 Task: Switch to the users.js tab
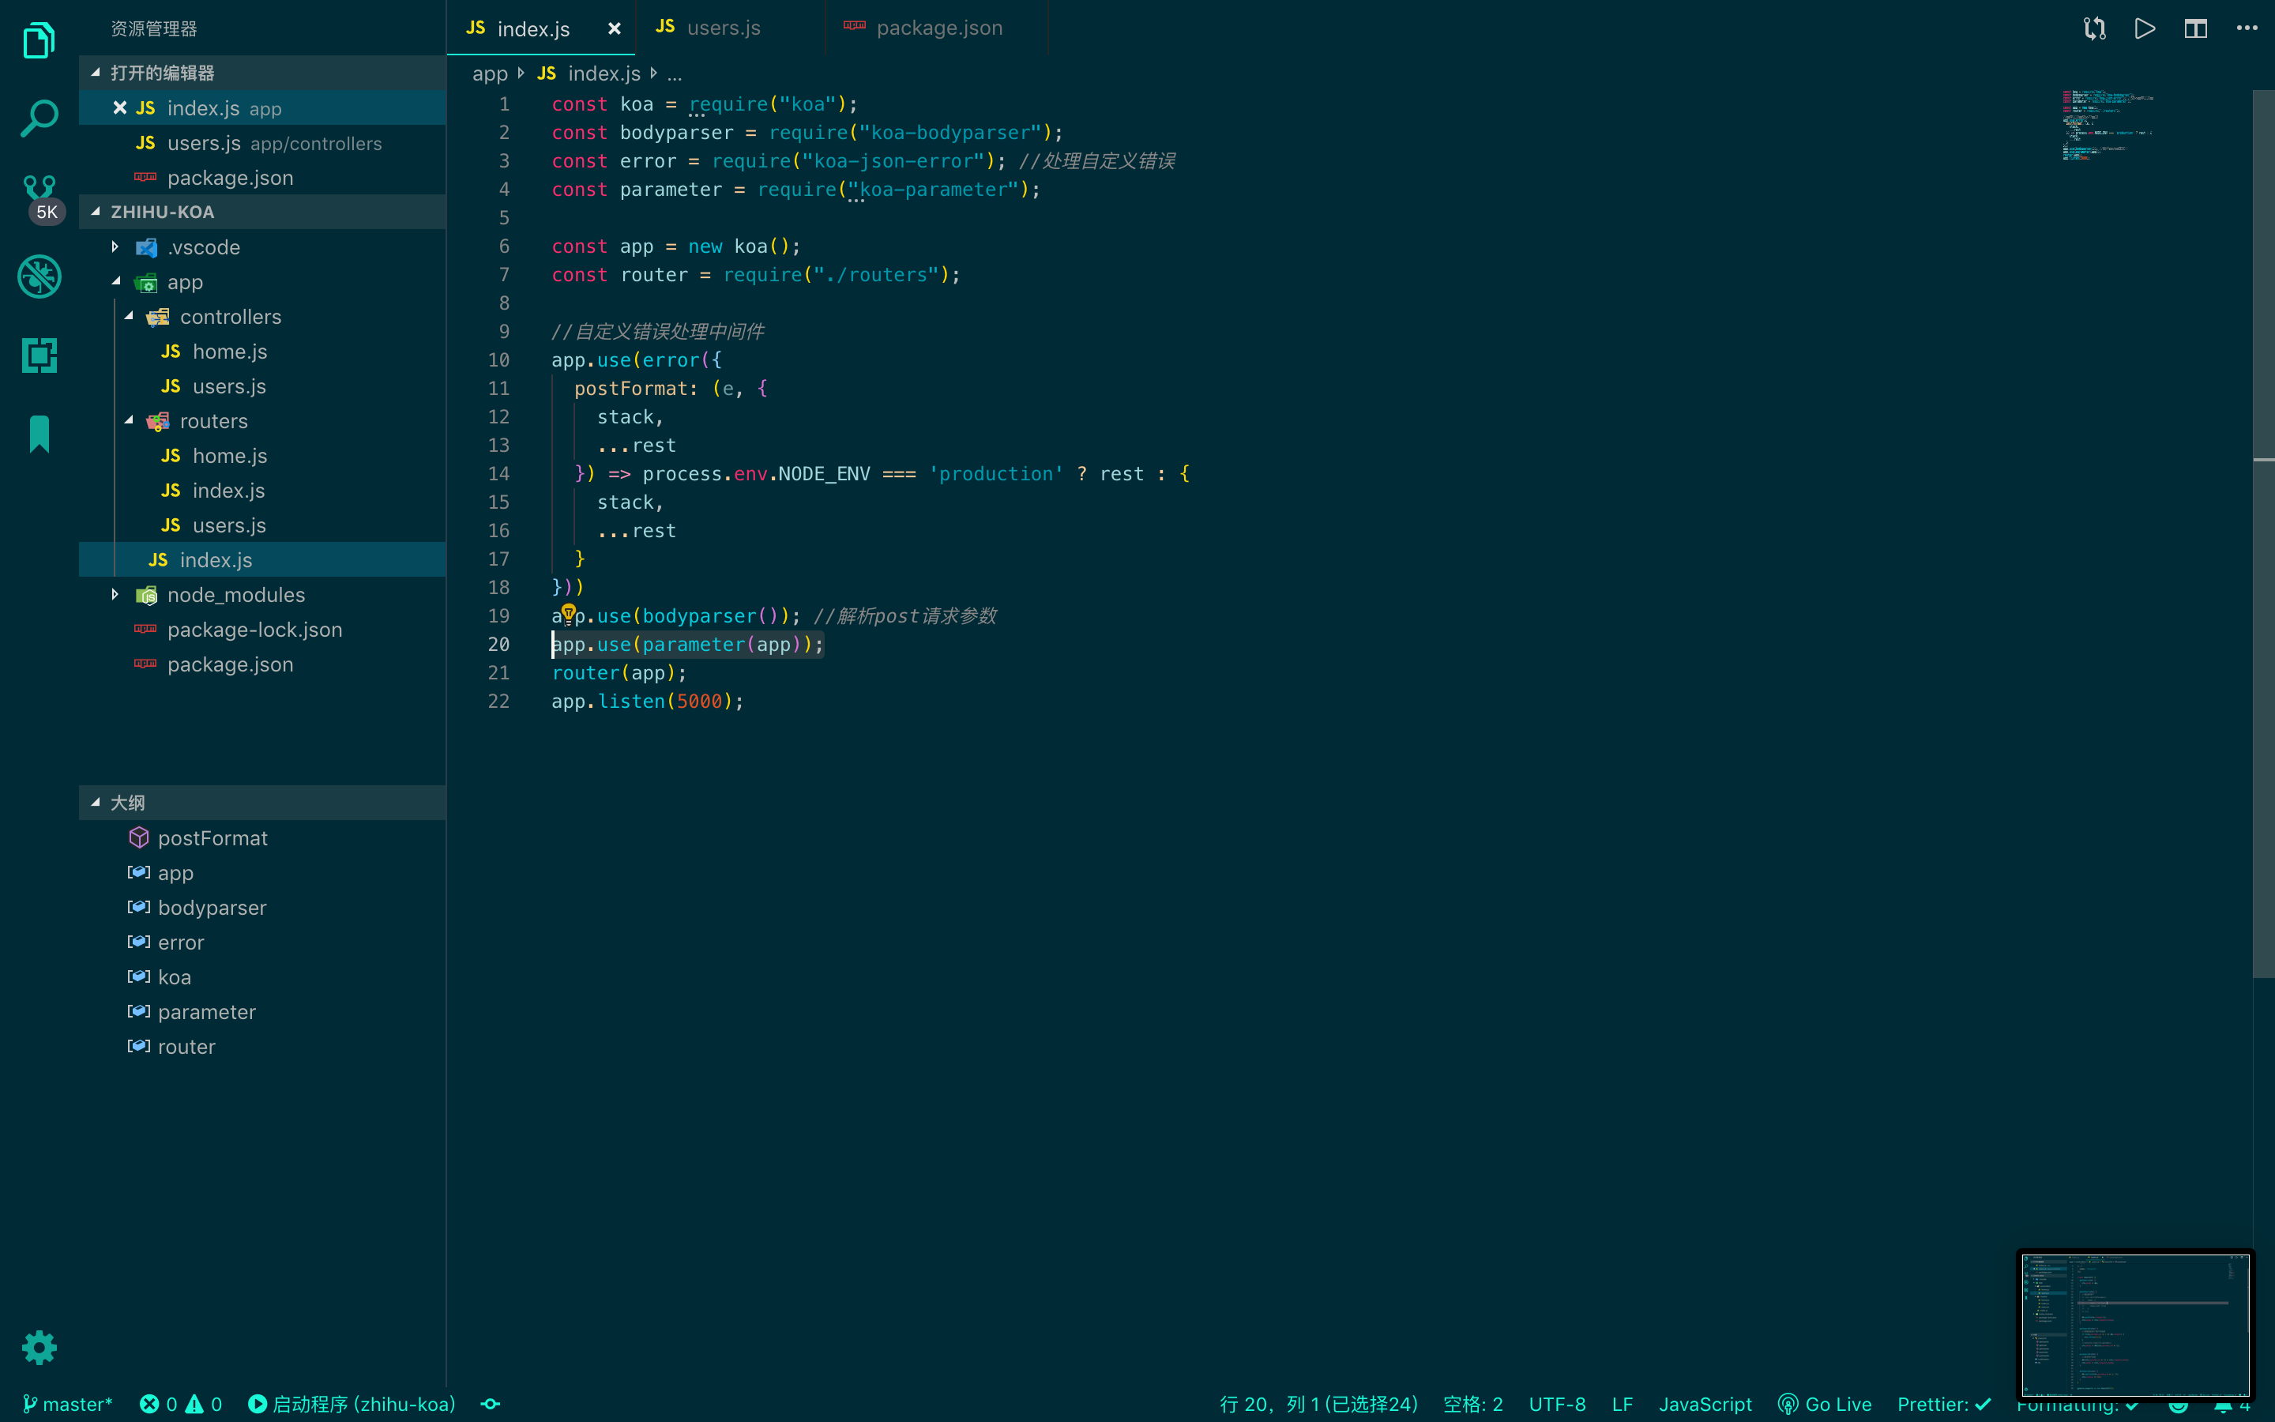tap(722, 28)
